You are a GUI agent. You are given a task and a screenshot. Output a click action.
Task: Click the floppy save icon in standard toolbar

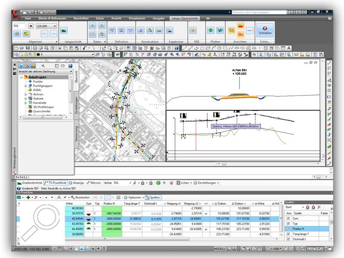point(28,48)
